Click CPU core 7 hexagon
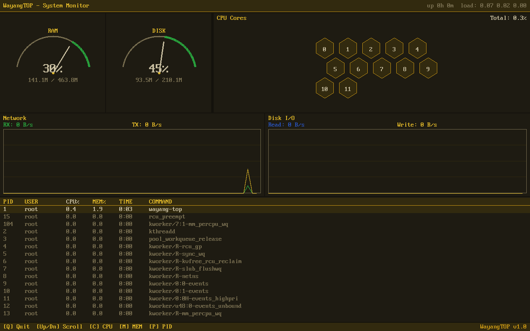The height and width of the screenshot is (331, 530). [382, 69]
